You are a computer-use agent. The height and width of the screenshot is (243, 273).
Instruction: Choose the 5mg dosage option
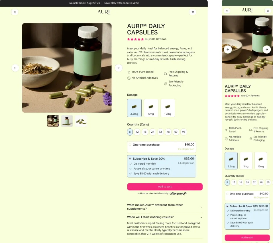pos(151,108)
